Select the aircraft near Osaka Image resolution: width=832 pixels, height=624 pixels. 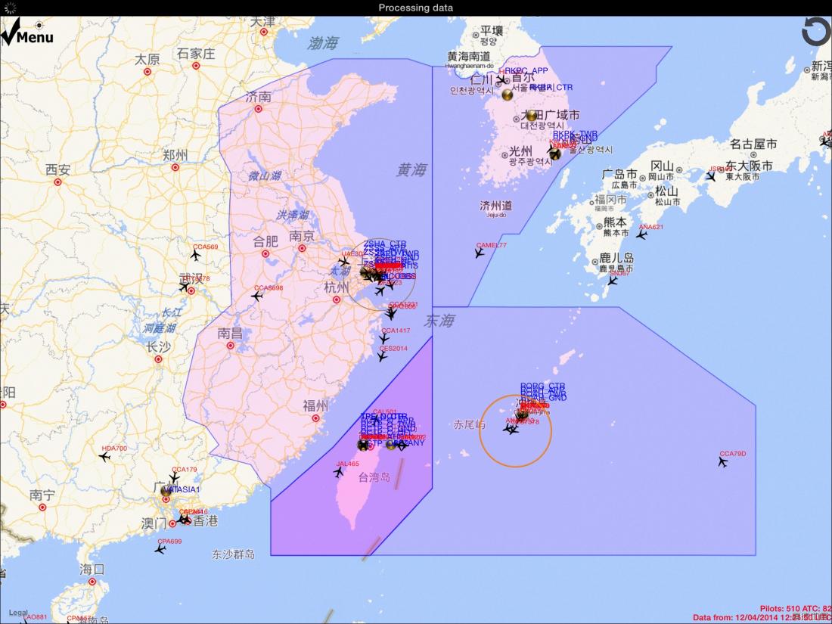711,177
